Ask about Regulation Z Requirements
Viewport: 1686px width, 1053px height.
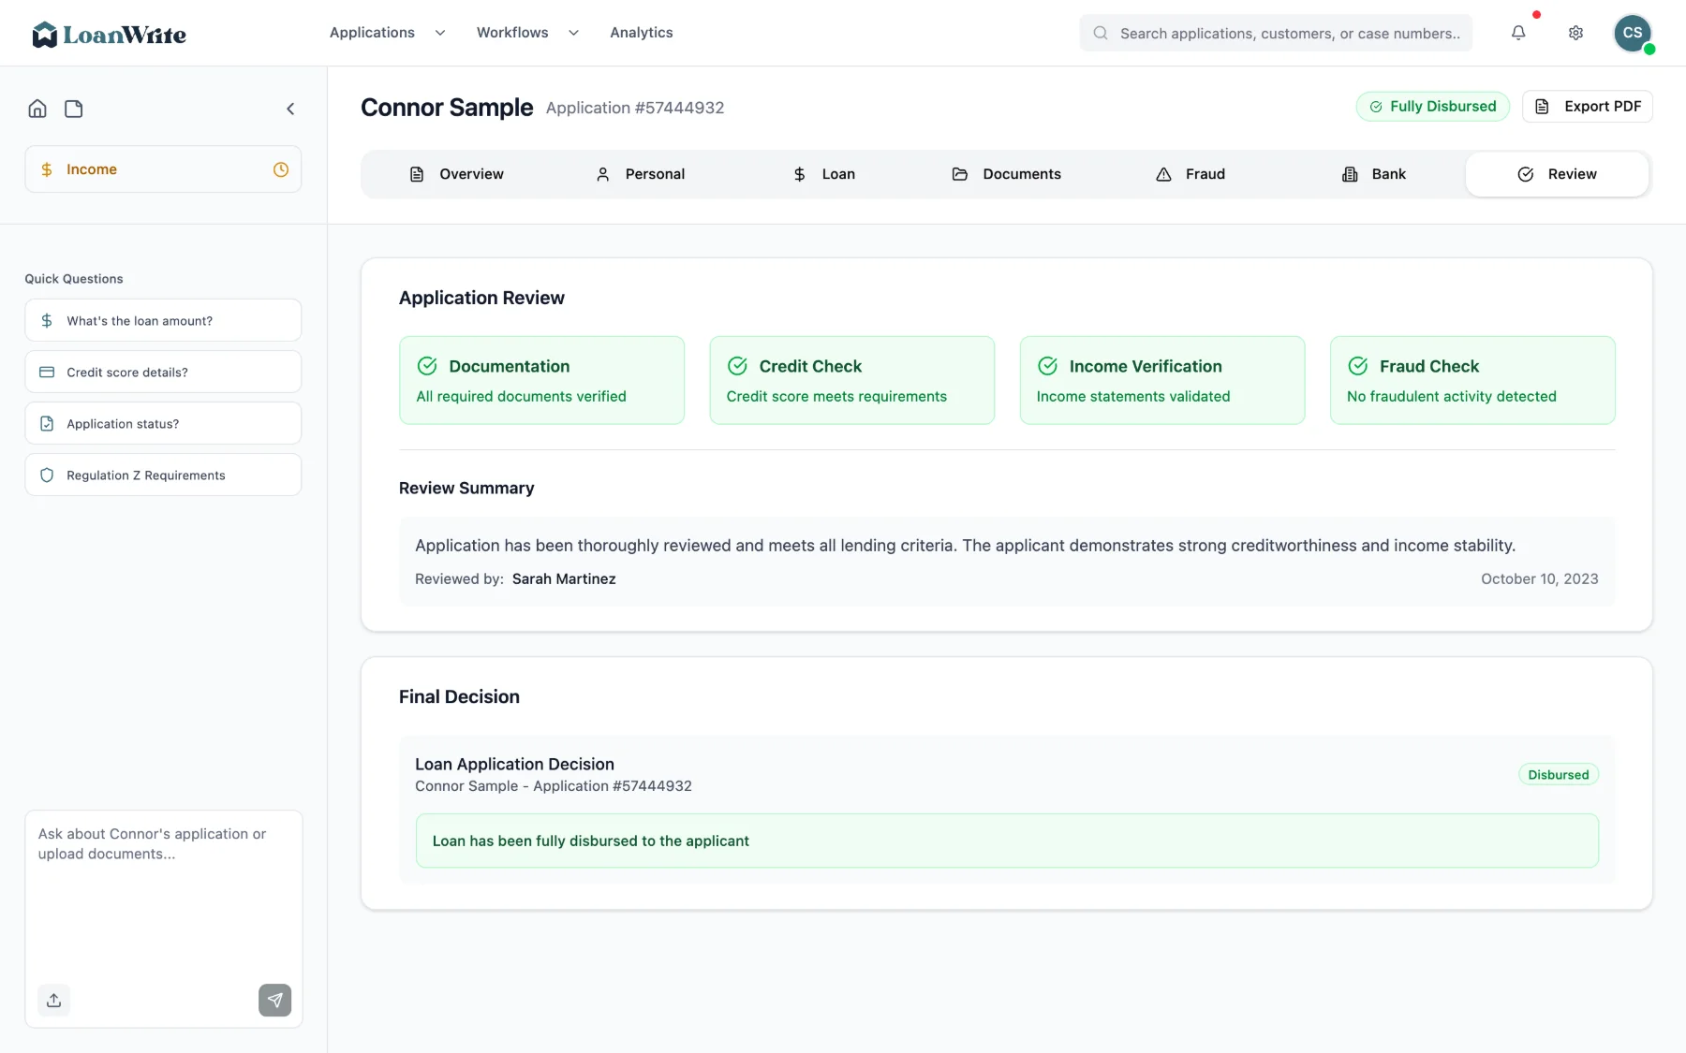click(163, 475)
